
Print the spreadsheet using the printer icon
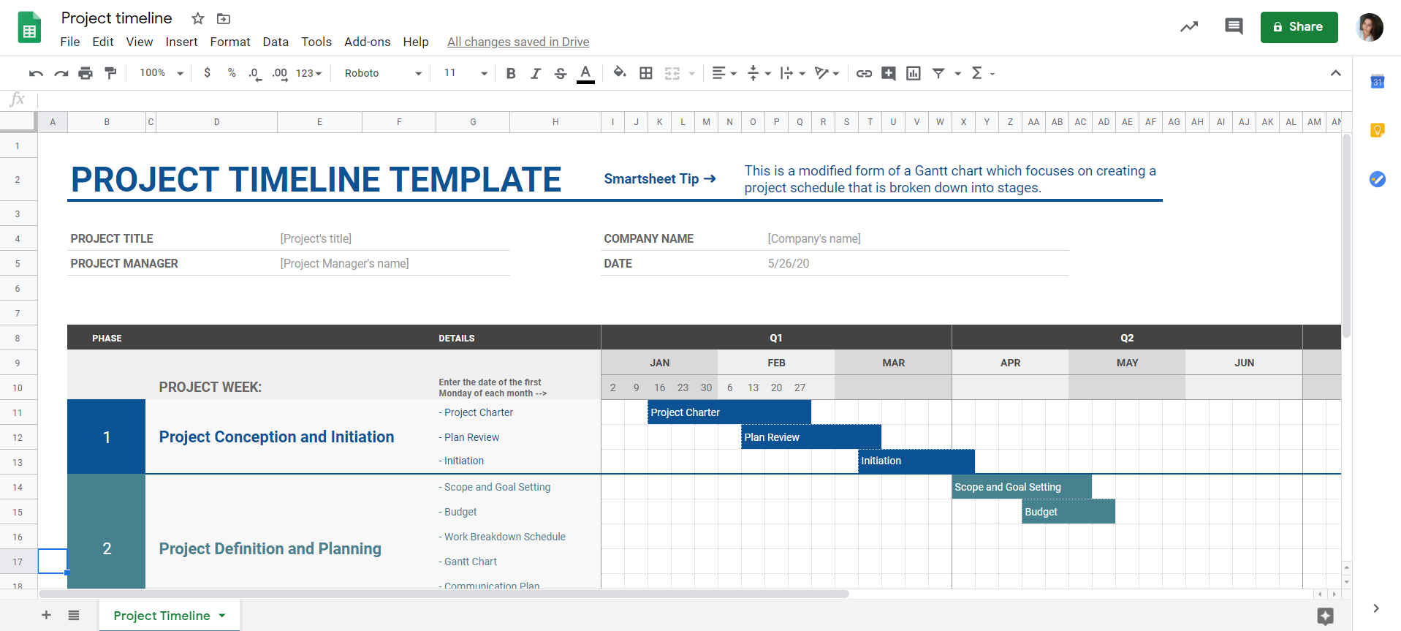pyautogui.click(x=86, y=73)
